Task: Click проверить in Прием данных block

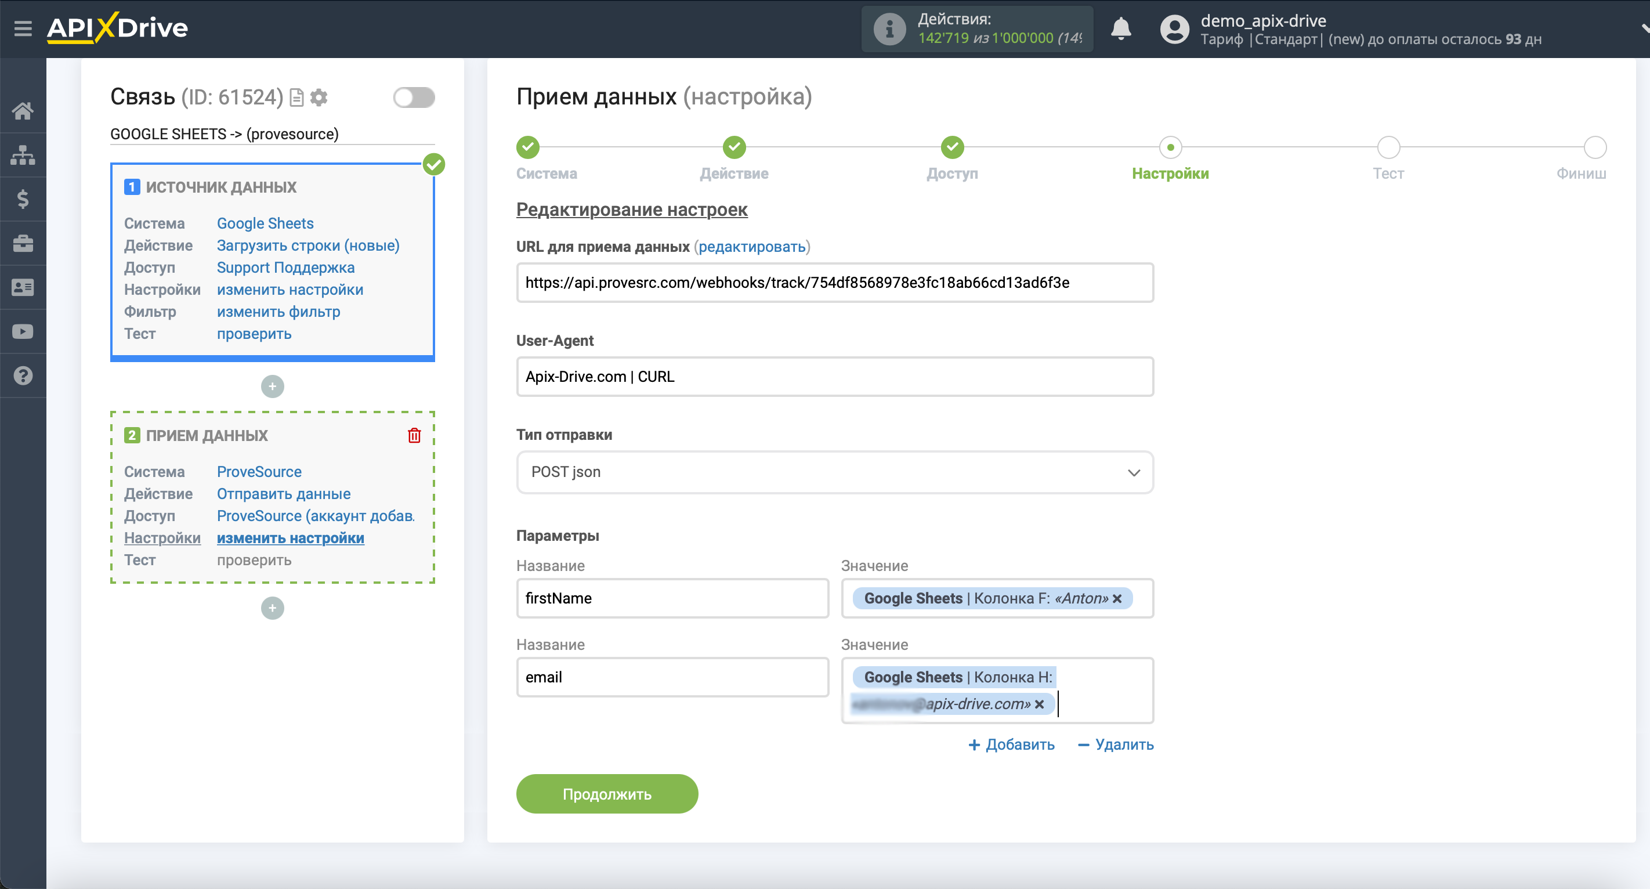Action: pyautogui.click(x=254, y=561)
